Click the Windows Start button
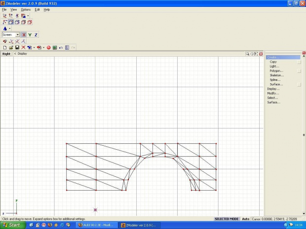The image size is (306, 229). [11, 225]
